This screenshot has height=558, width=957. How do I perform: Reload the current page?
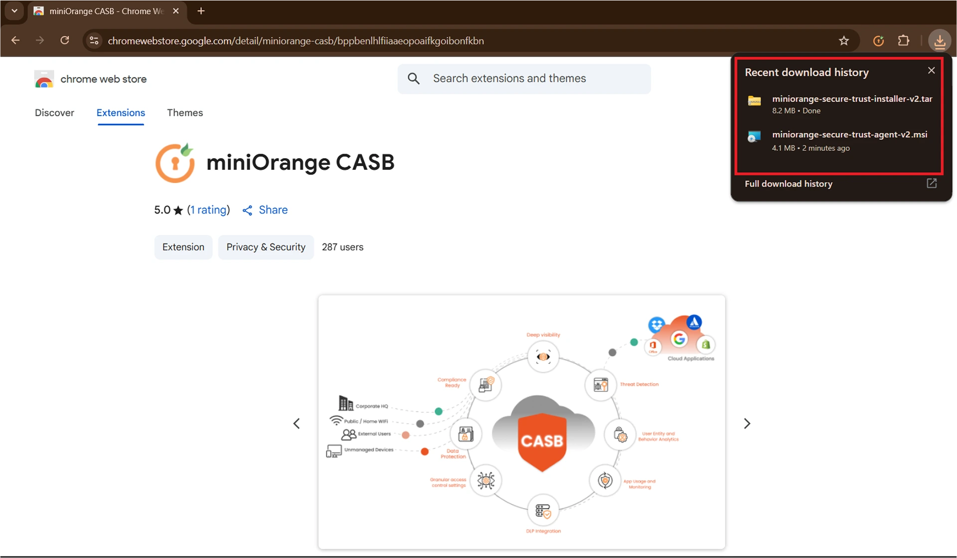(x=65, y=40)
